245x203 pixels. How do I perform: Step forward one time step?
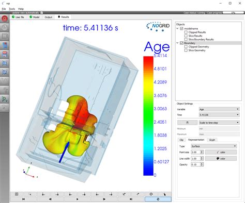point(104,199)
